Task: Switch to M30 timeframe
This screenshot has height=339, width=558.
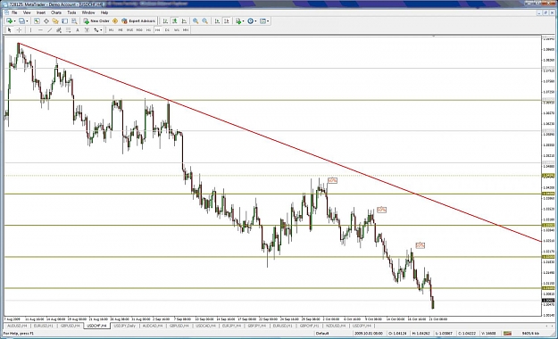Action: coord(139,29)
